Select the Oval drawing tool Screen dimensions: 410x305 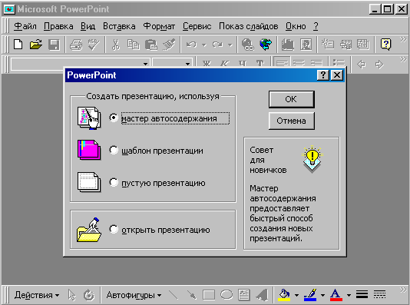226,295
